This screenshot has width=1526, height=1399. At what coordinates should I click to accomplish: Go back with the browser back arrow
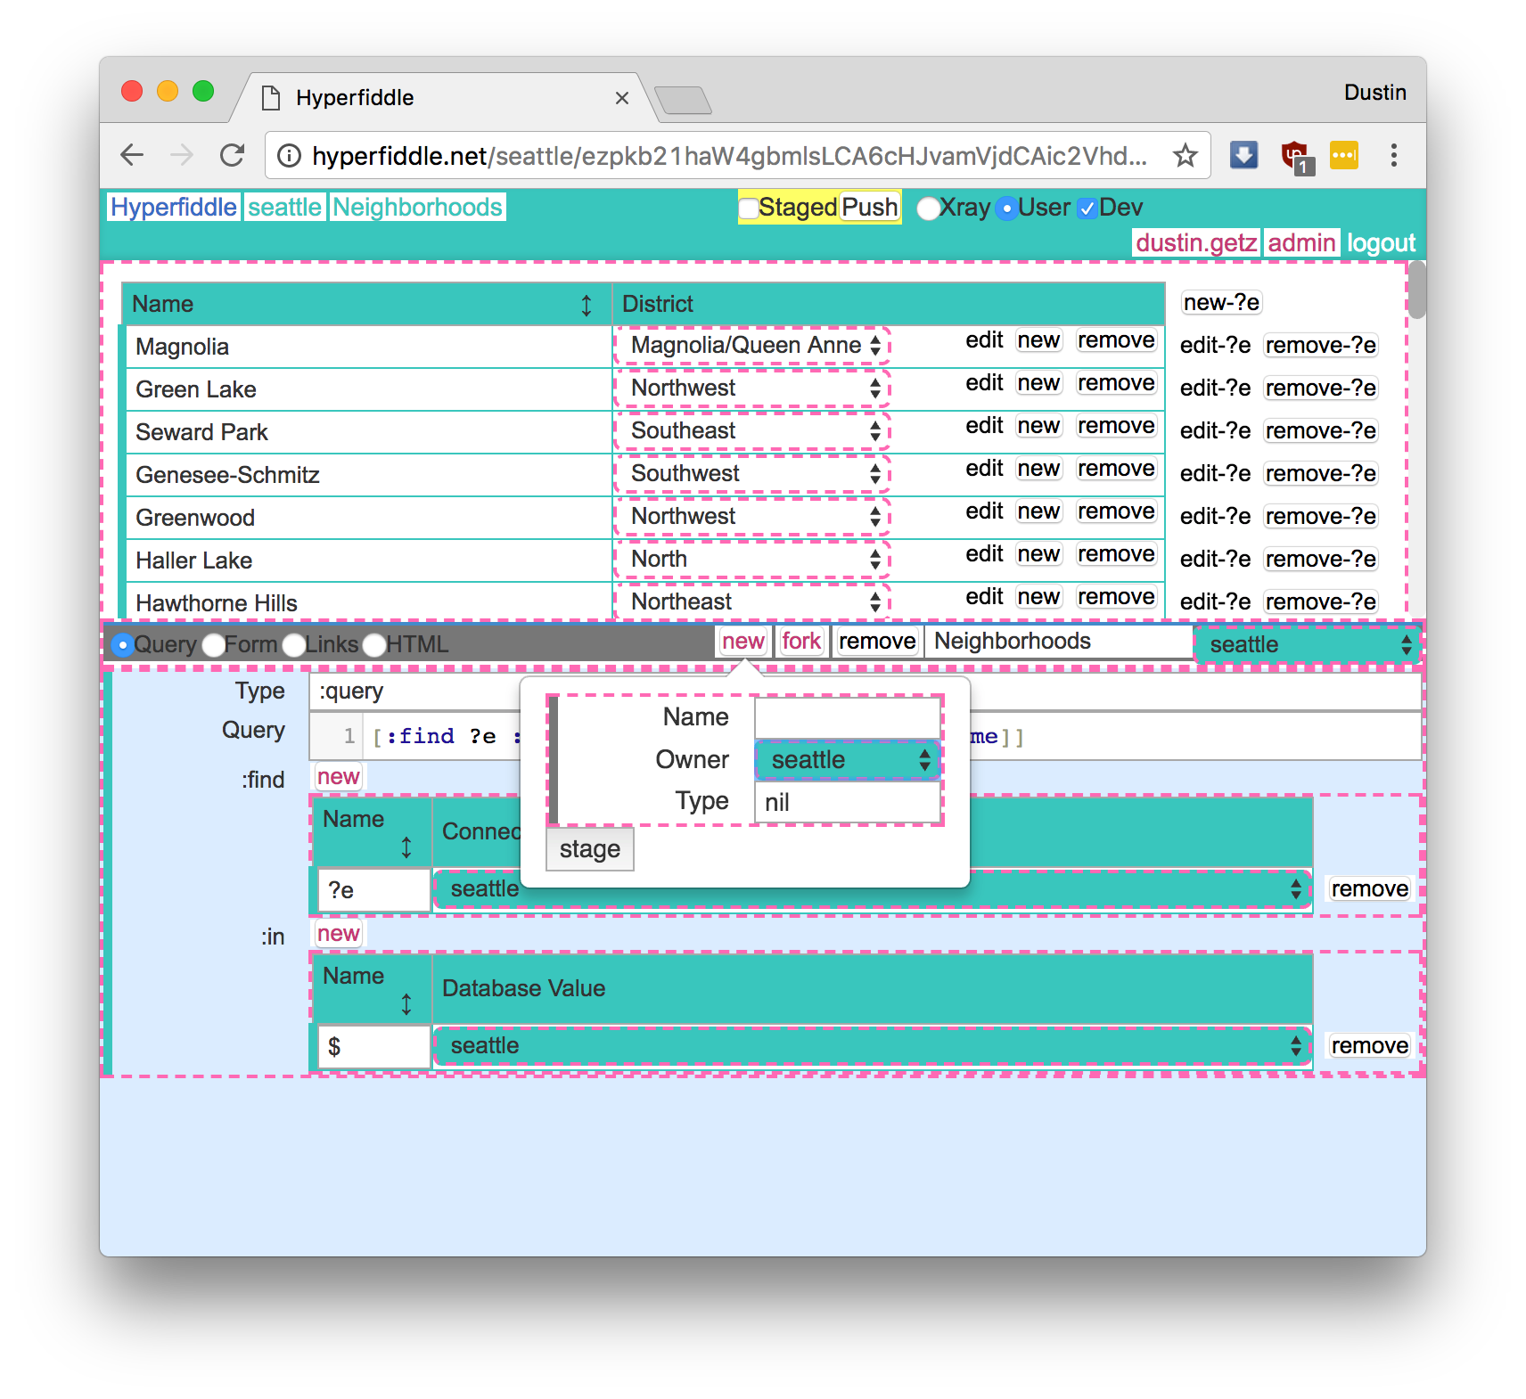coord(132,155)
